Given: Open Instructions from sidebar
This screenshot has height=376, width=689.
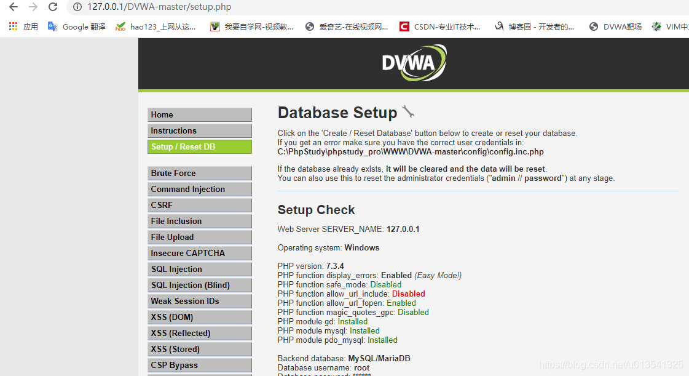Looking at the screenshot, I should [199, 131].
